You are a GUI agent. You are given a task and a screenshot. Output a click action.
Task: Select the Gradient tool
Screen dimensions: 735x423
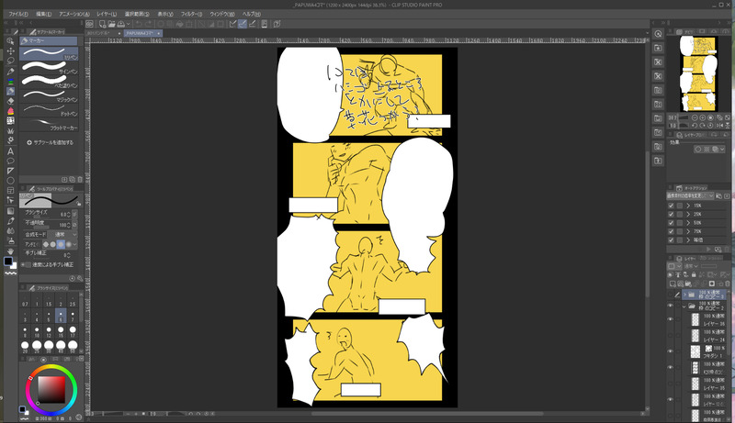click(x=10, y=211)
